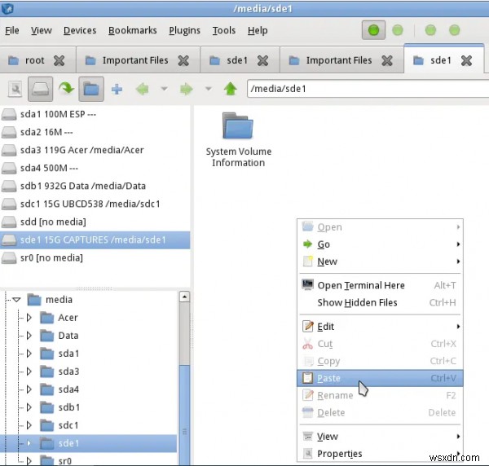Open System Volume Information folder icon

pos(238,126)
